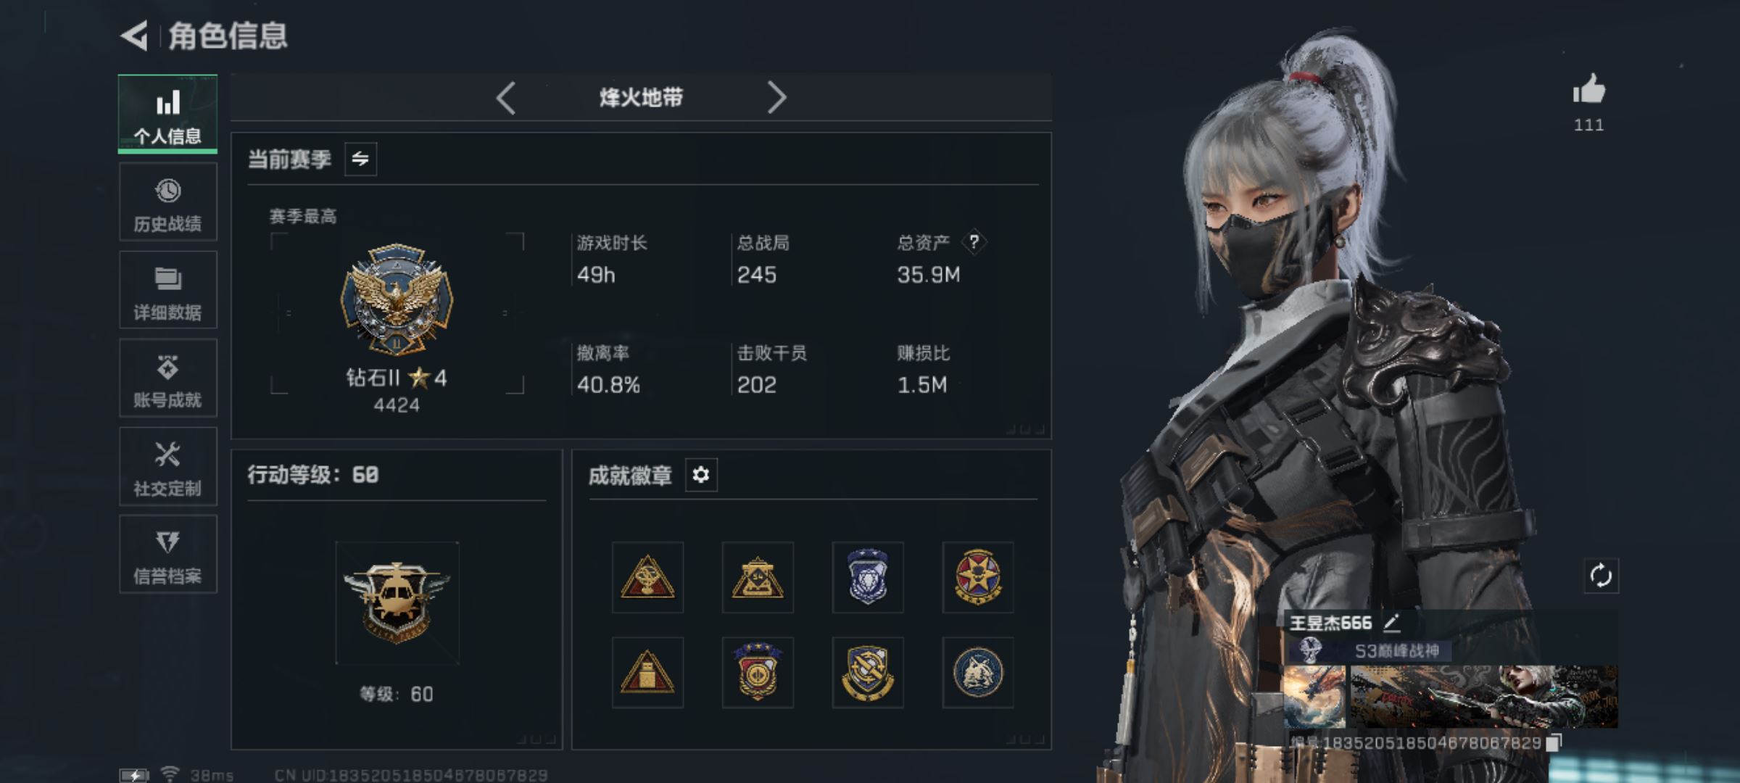1740x783 pixels.
Task: Select the 个人信息 tab
Action: (167, 114)
